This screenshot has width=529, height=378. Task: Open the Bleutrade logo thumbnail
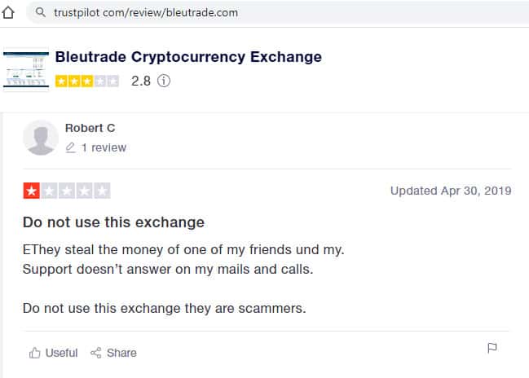pyautogui.click(x=25, y=70)
